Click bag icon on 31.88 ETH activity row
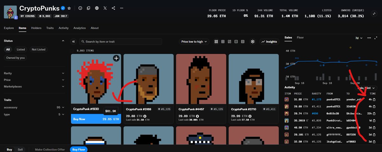The height and width of the screenshot is (152, 382). coord(374,99)
